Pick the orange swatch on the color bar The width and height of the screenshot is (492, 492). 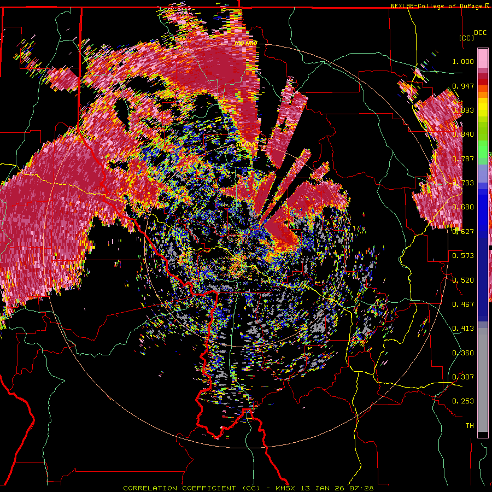tap(483, 95)
